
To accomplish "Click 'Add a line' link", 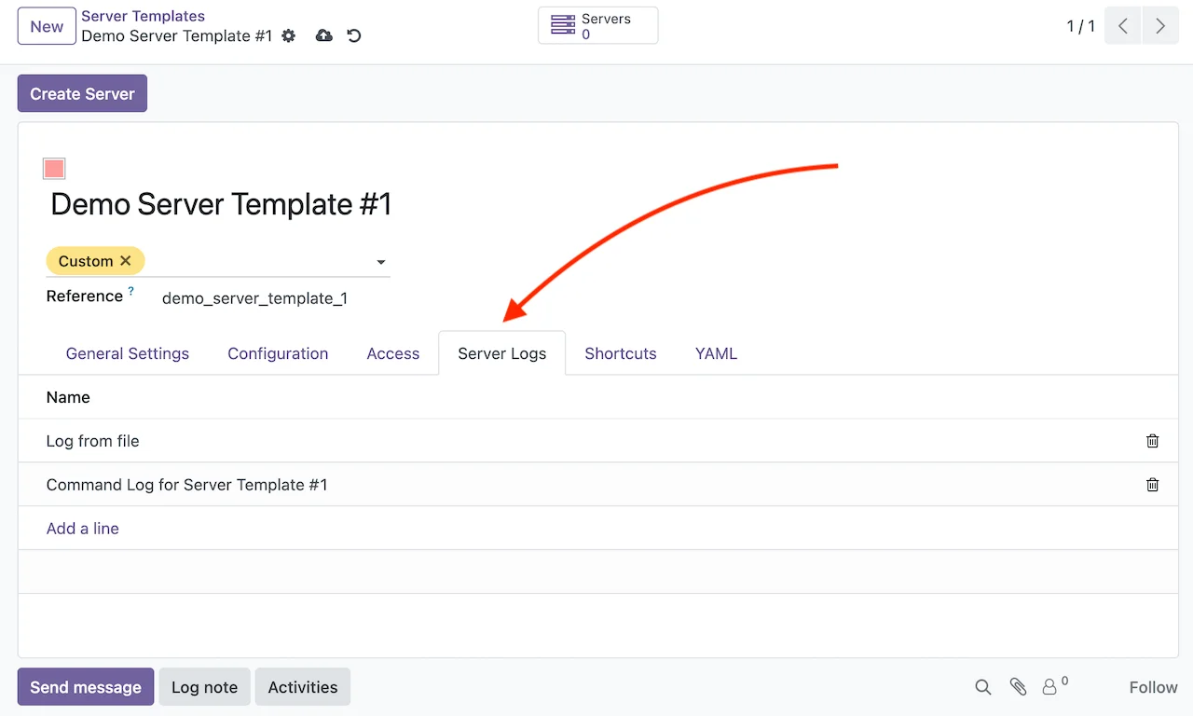I will pos(83,529).
